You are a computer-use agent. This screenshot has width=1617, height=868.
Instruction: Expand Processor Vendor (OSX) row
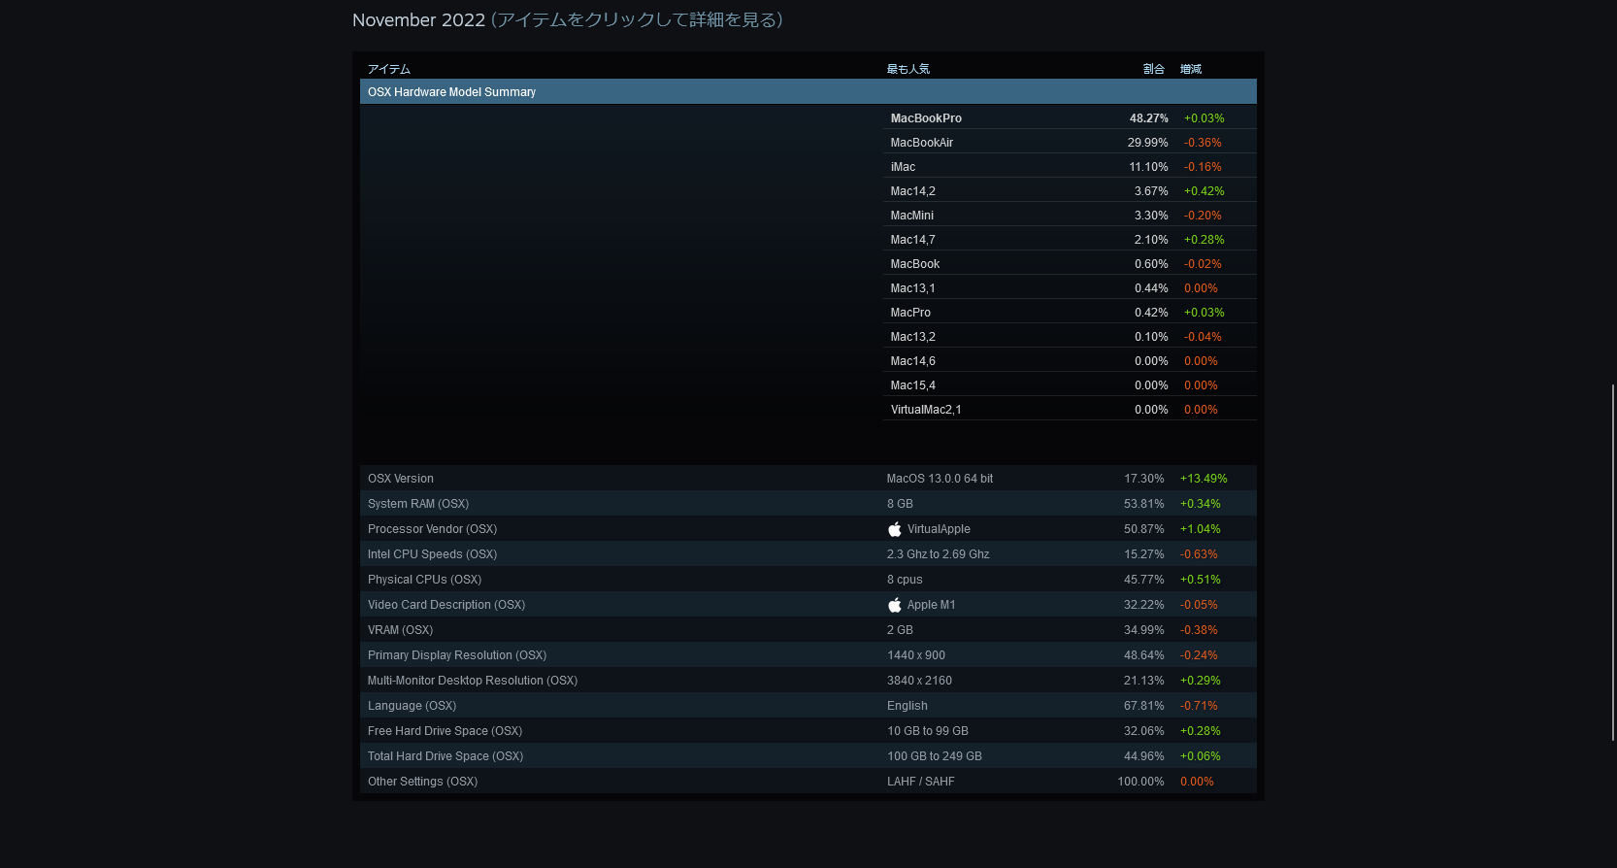(x=808, y=529)
